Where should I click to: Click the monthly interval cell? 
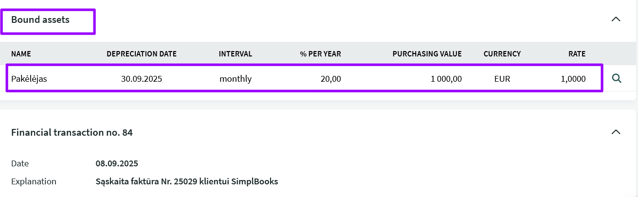coord(236,78)
